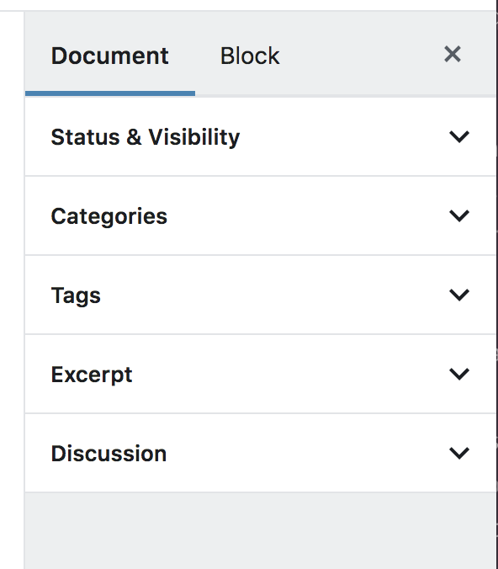Switch to the Document tab
This screenshot has height=569, width=498.
(110, 56)
